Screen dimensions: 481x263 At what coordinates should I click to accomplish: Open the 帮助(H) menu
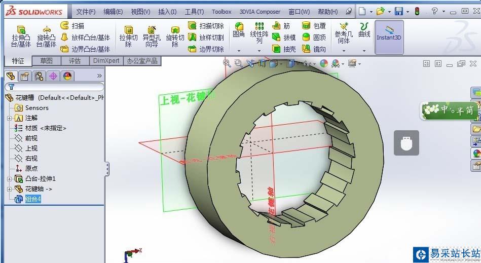(x=327, y=12)
